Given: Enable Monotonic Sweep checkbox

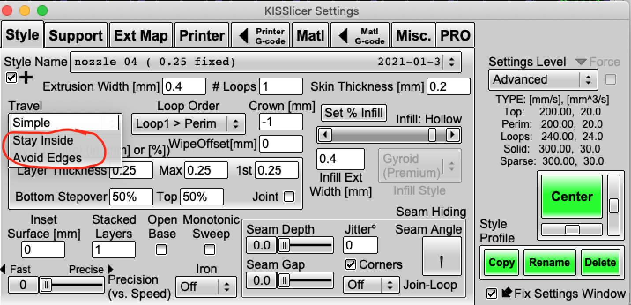Looking at the screenshot, I should tap(210, 249).
